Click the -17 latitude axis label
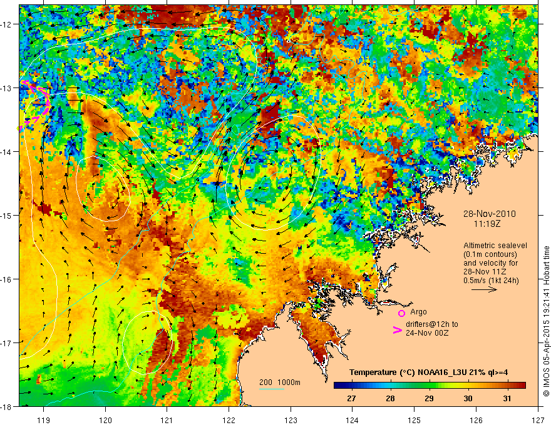 pos(7,343)
